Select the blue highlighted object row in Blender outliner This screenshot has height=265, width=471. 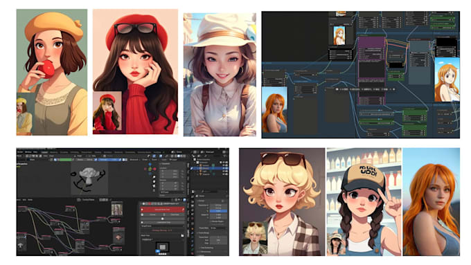click(x=210, y=168)
